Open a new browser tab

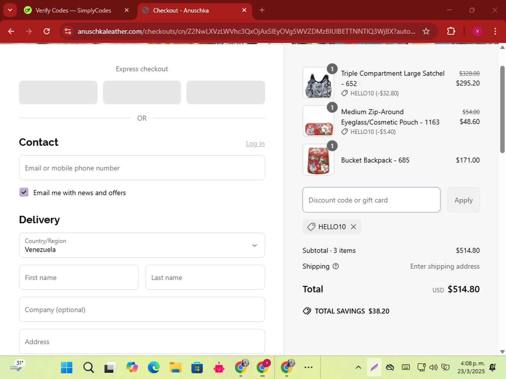[262, 10]
